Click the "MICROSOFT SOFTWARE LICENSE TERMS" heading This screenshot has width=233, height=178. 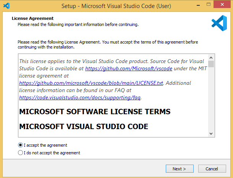click(x=95, y=112)
